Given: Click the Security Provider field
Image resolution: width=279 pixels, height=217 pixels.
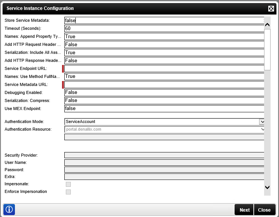Looking at the screenshot, I should click(164, 155).
